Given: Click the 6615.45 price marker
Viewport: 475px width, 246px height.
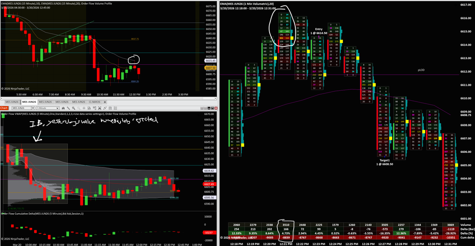Looking at the screenshot, I should coord(210,61).
